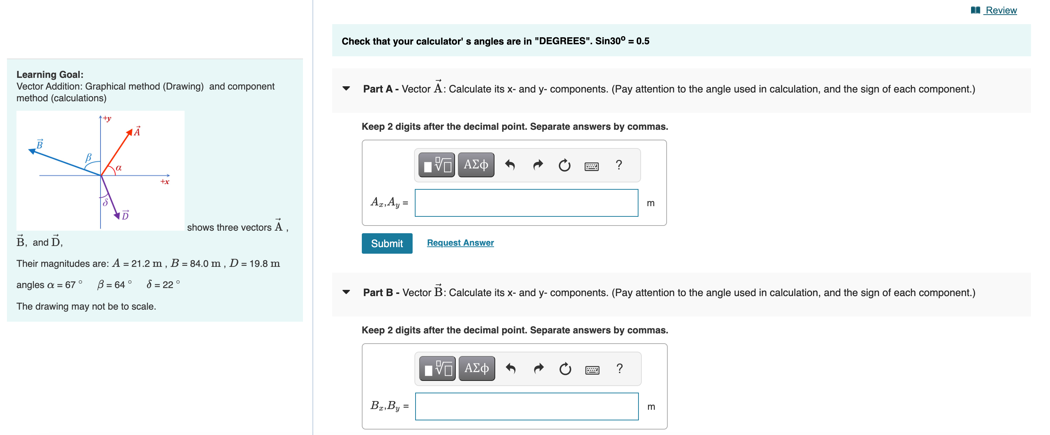This screenshot has height=435, width=1050.
Task: Open equation editor help in Part A
Action: [619, 165]
